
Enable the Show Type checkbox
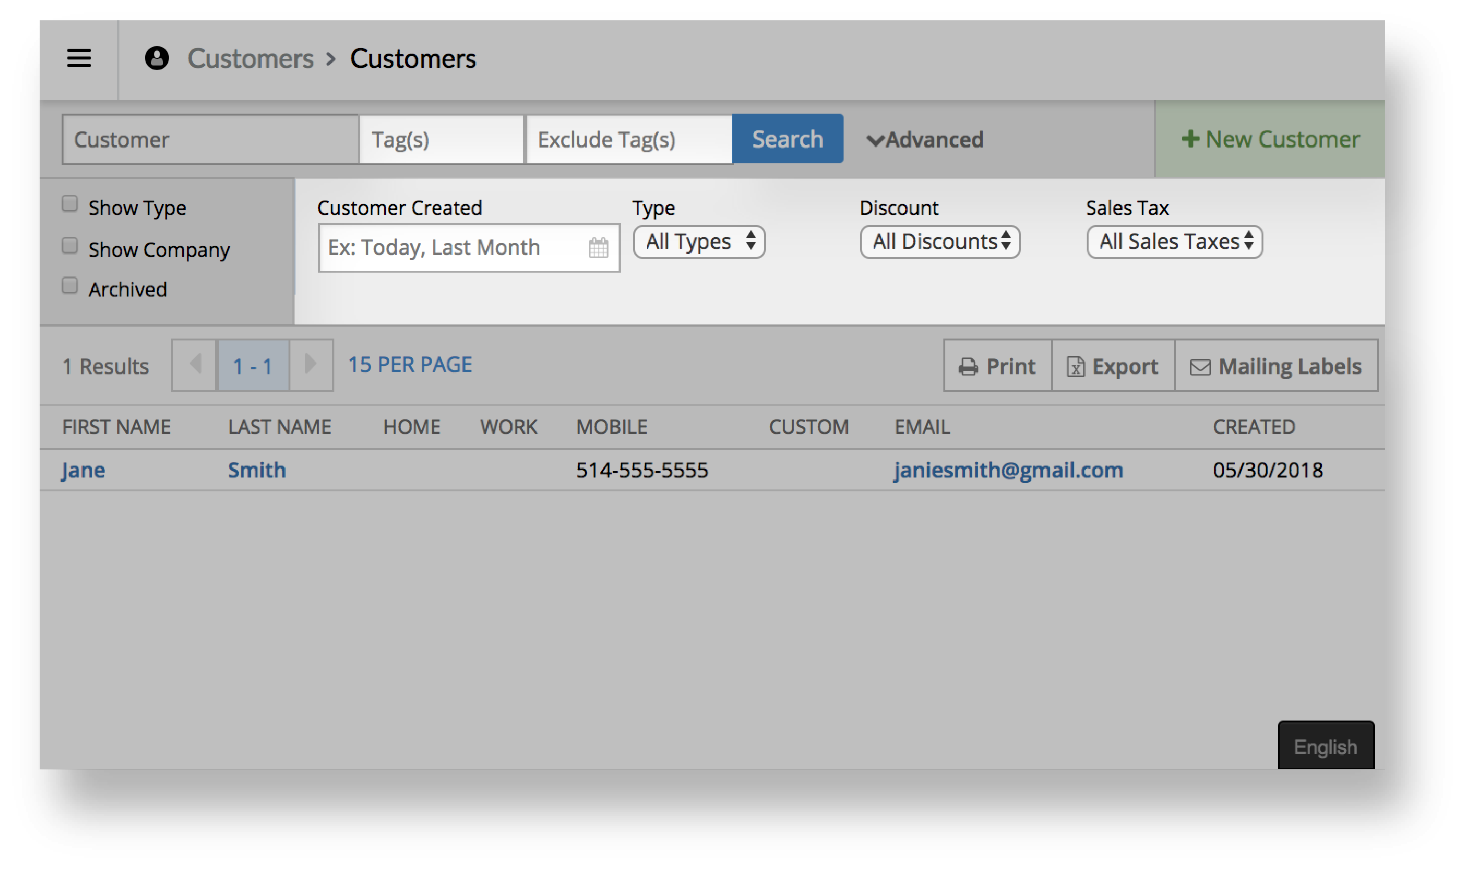click(x=70, y=204)
